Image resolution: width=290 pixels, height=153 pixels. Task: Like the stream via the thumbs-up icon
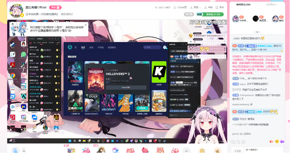coord(175,7)
